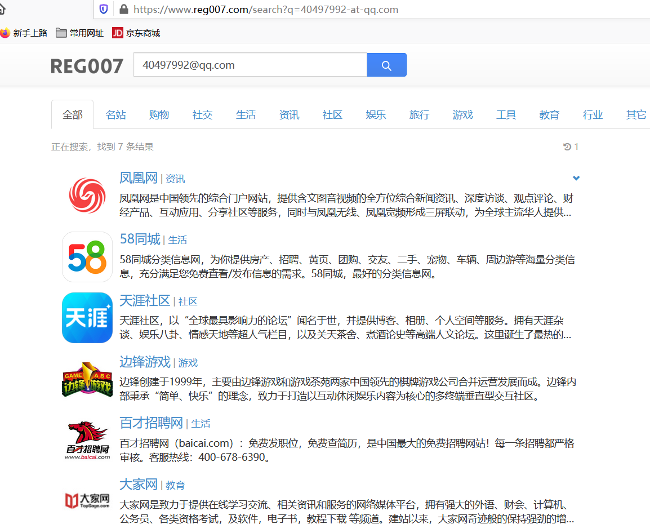Focus the email search input field

[x=251, y=65]
